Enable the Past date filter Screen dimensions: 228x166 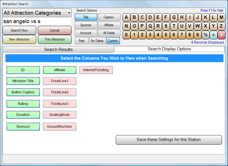pos(81,41)
